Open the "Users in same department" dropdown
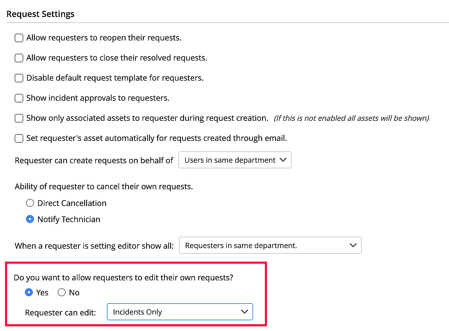Image resolution: width=449 pixels, height=331 pixels. [235, 160]
